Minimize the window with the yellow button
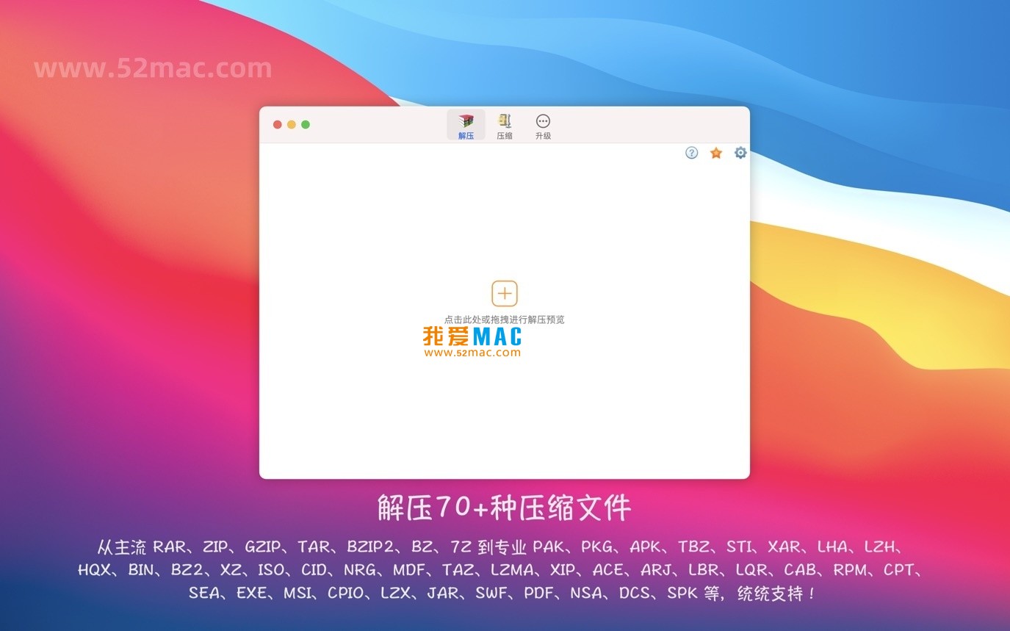Image resolution: width=1010 pixels, height=631 pixels. 291,124
